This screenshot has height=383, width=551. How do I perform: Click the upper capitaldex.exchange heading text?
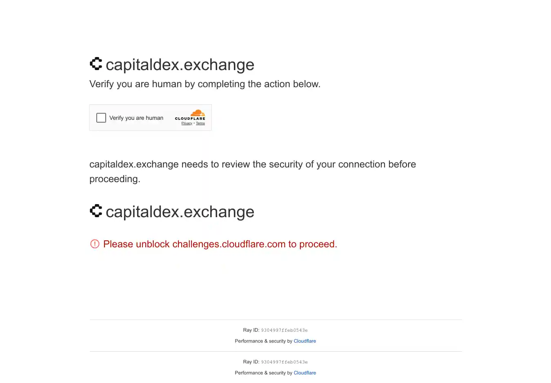(x=180, y=65)
